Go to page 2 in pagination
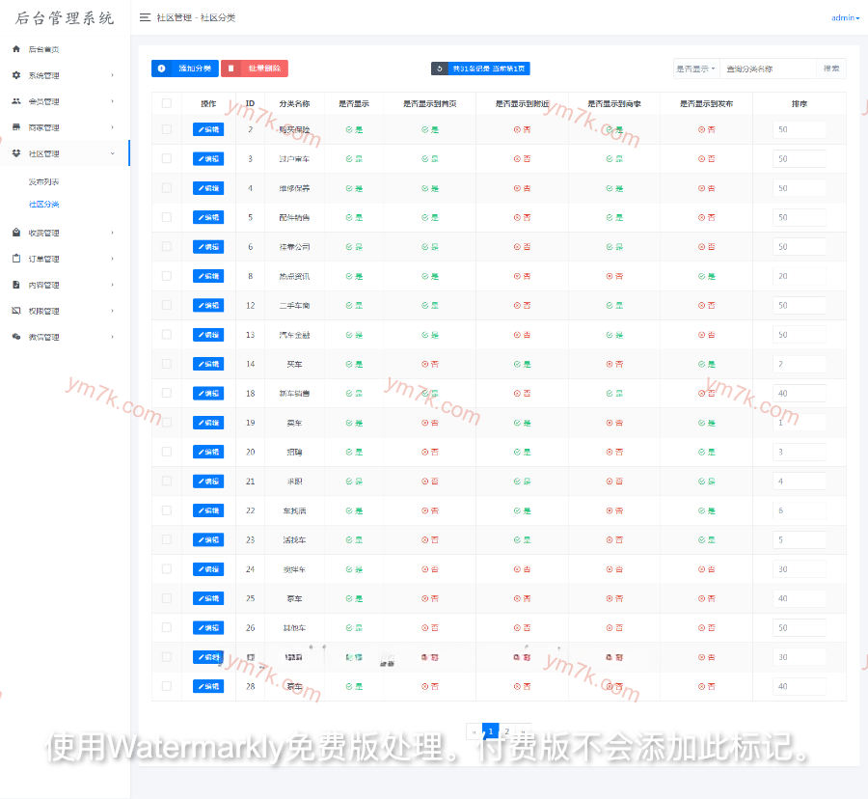 (x=506, y=731)
